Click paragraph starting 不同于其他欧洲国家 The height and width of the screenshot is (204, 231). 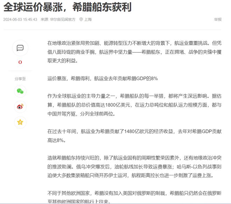click(x=134, y=197)
